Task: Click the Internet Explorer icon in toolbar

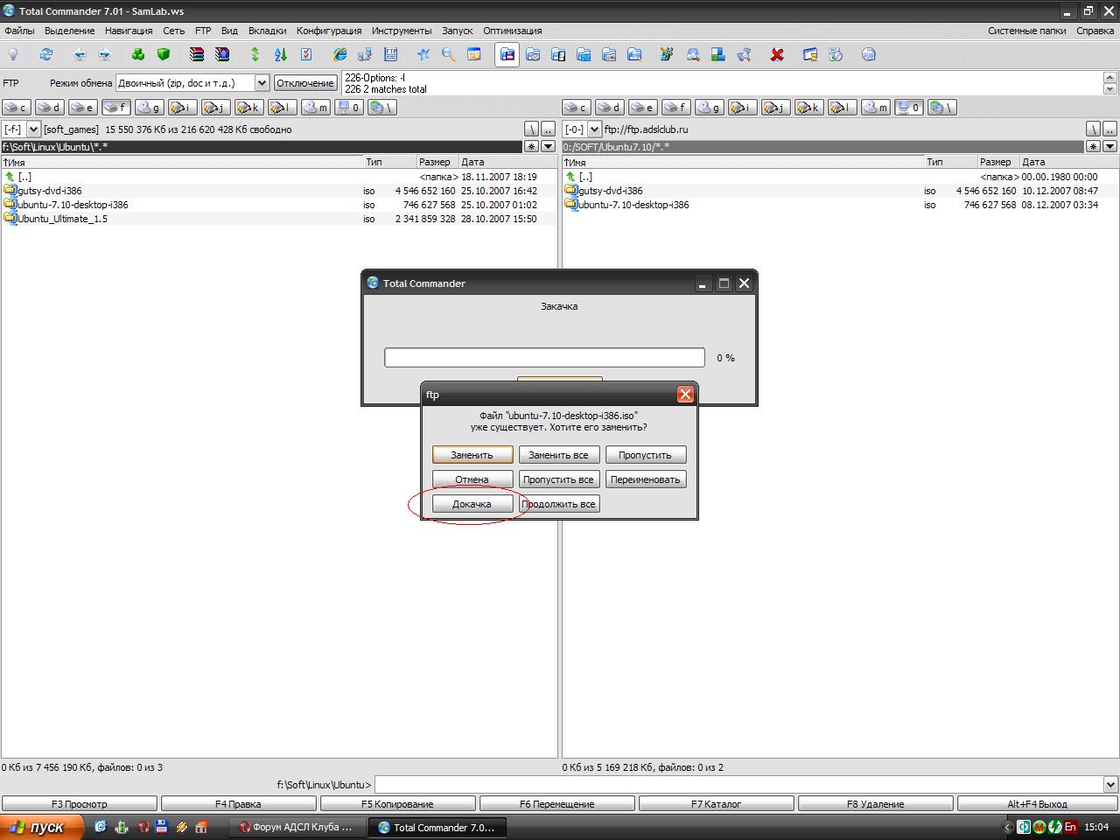Action: (339, 54)
